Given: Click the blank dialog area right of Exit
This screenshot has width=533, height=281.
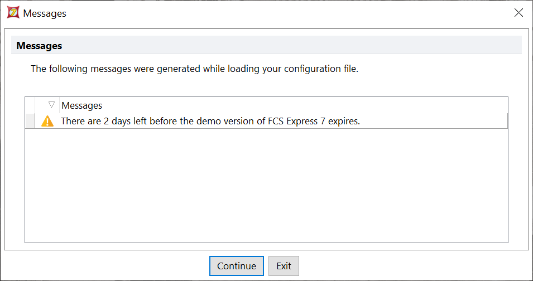Looking at the screenshot, I should (413, 266).
